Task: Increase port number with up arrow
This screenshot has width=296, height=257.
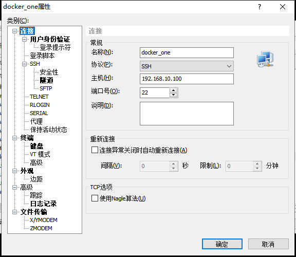Action: [173, 90]
